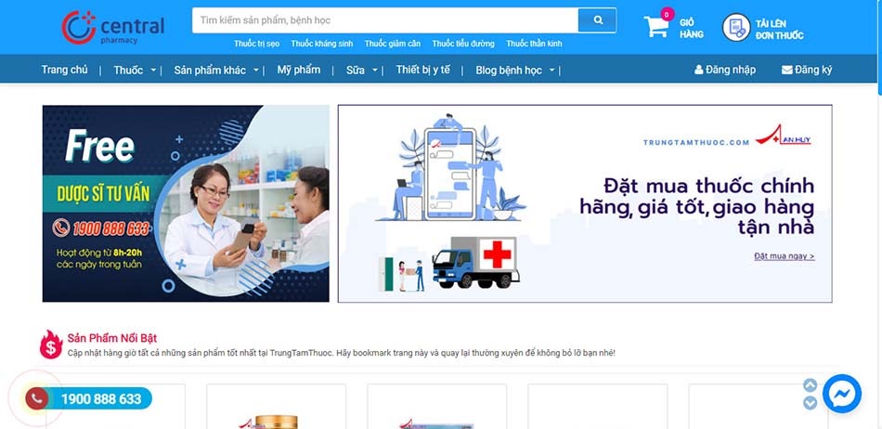Viewport: 882px width, 429px height.
Task: Click the 1900 888 633 hotline button
Action: tap(96, 398)
